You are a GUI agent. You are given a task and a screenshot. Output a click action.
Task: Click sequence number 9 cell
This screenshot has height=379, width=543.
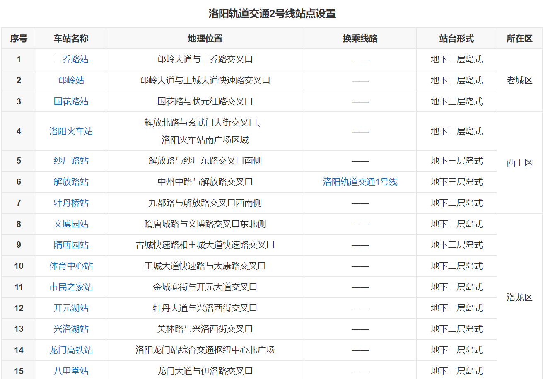pos(19,245)
